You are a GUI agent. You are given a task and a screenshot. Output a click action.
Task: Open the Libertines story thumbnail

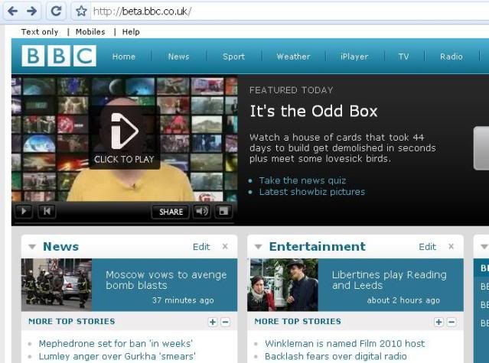283,285
